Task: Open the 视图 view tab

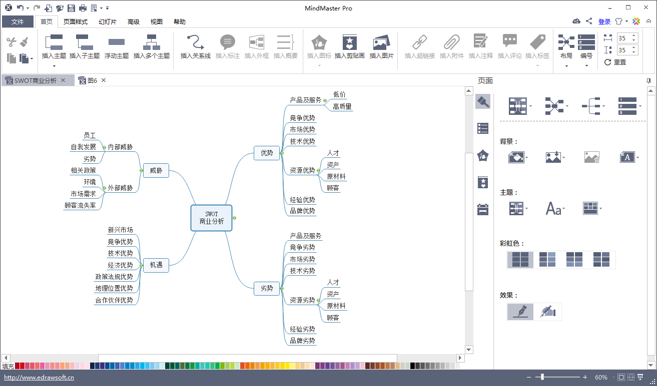Action: 157,21
